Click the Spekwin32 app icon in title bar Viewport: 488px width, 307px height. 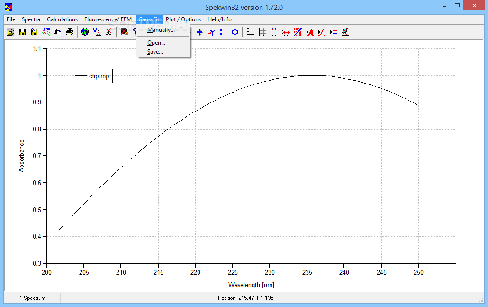(x=9, y=7)
